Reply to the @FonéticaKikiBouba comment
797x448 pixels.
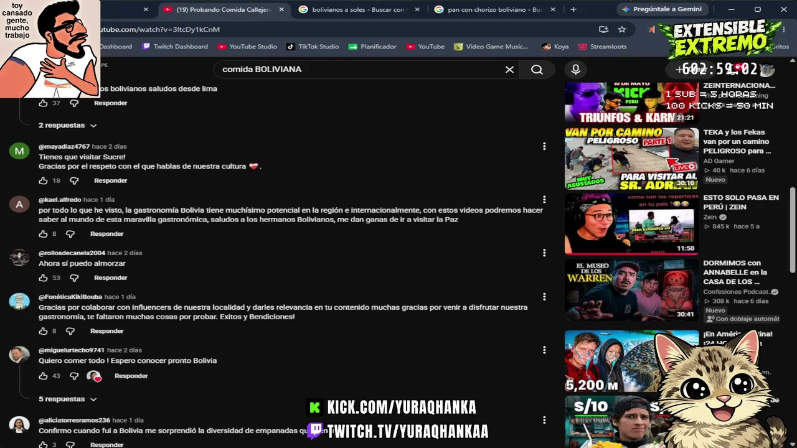pos(106,331)
